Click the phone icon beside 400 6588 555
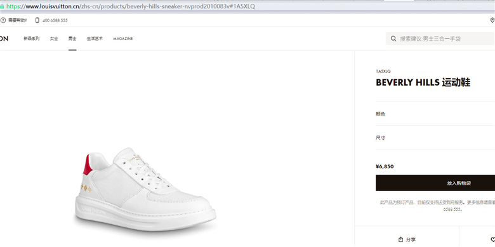The height and width of the screenshot is (247, 495). click(x=37, y=20)
